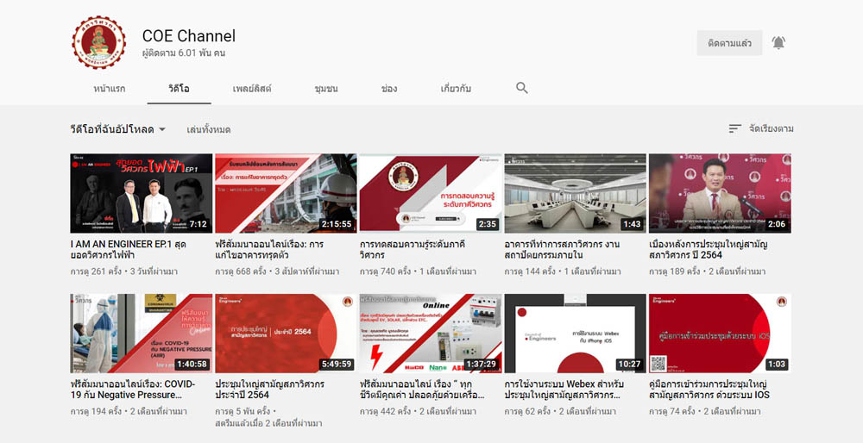This screenshot has height=443, width=863.
Task: Open the 7:12 duration video thumbnail
Action: (x=141, y=193)
